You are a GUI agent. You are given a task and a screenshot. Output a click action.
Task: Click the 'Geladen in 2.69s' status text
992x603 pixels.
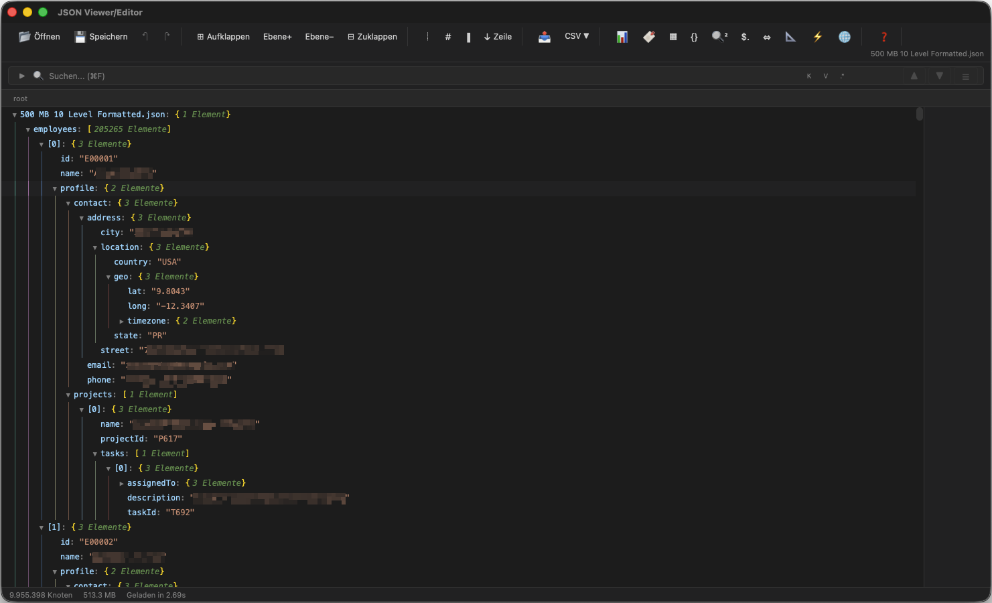pyautogui.click(x=156, y=595)
